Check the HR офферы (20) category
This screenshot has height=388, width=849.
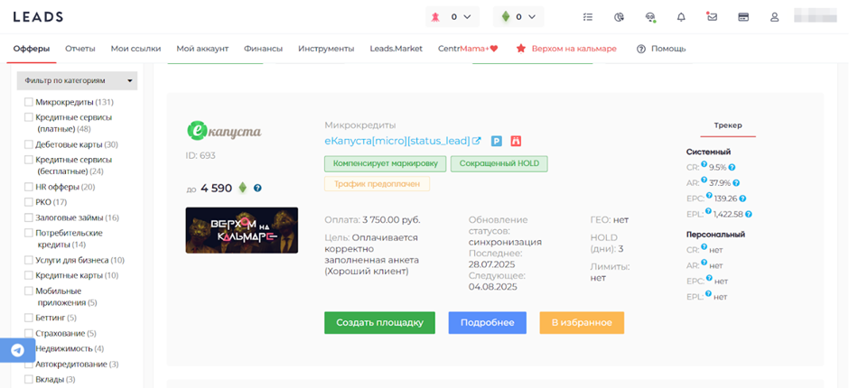[x=29, y=187]
